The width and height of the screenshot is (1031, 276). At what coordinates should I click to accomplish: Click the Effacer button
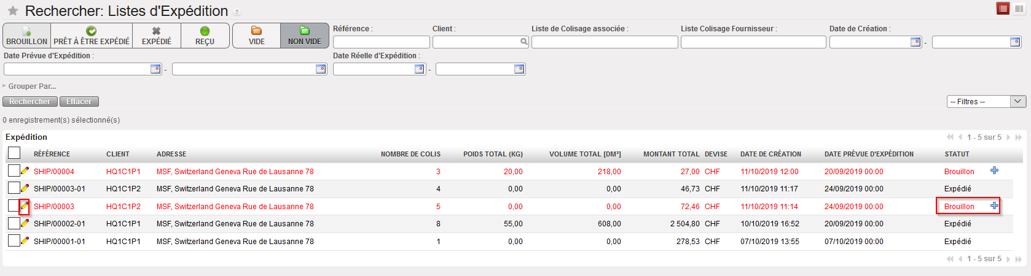click(x=79, y=102)
